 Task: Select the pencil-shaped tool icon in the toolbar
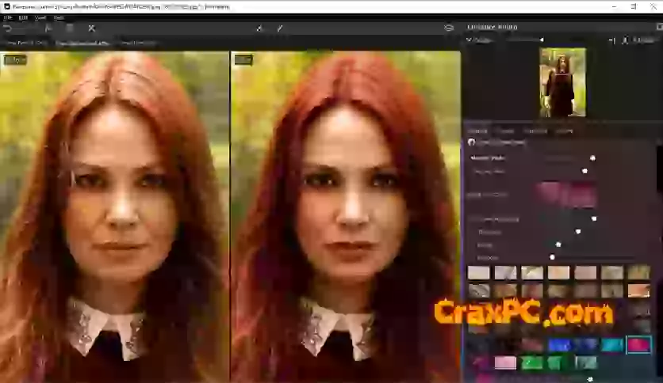(x=280, y=28)
